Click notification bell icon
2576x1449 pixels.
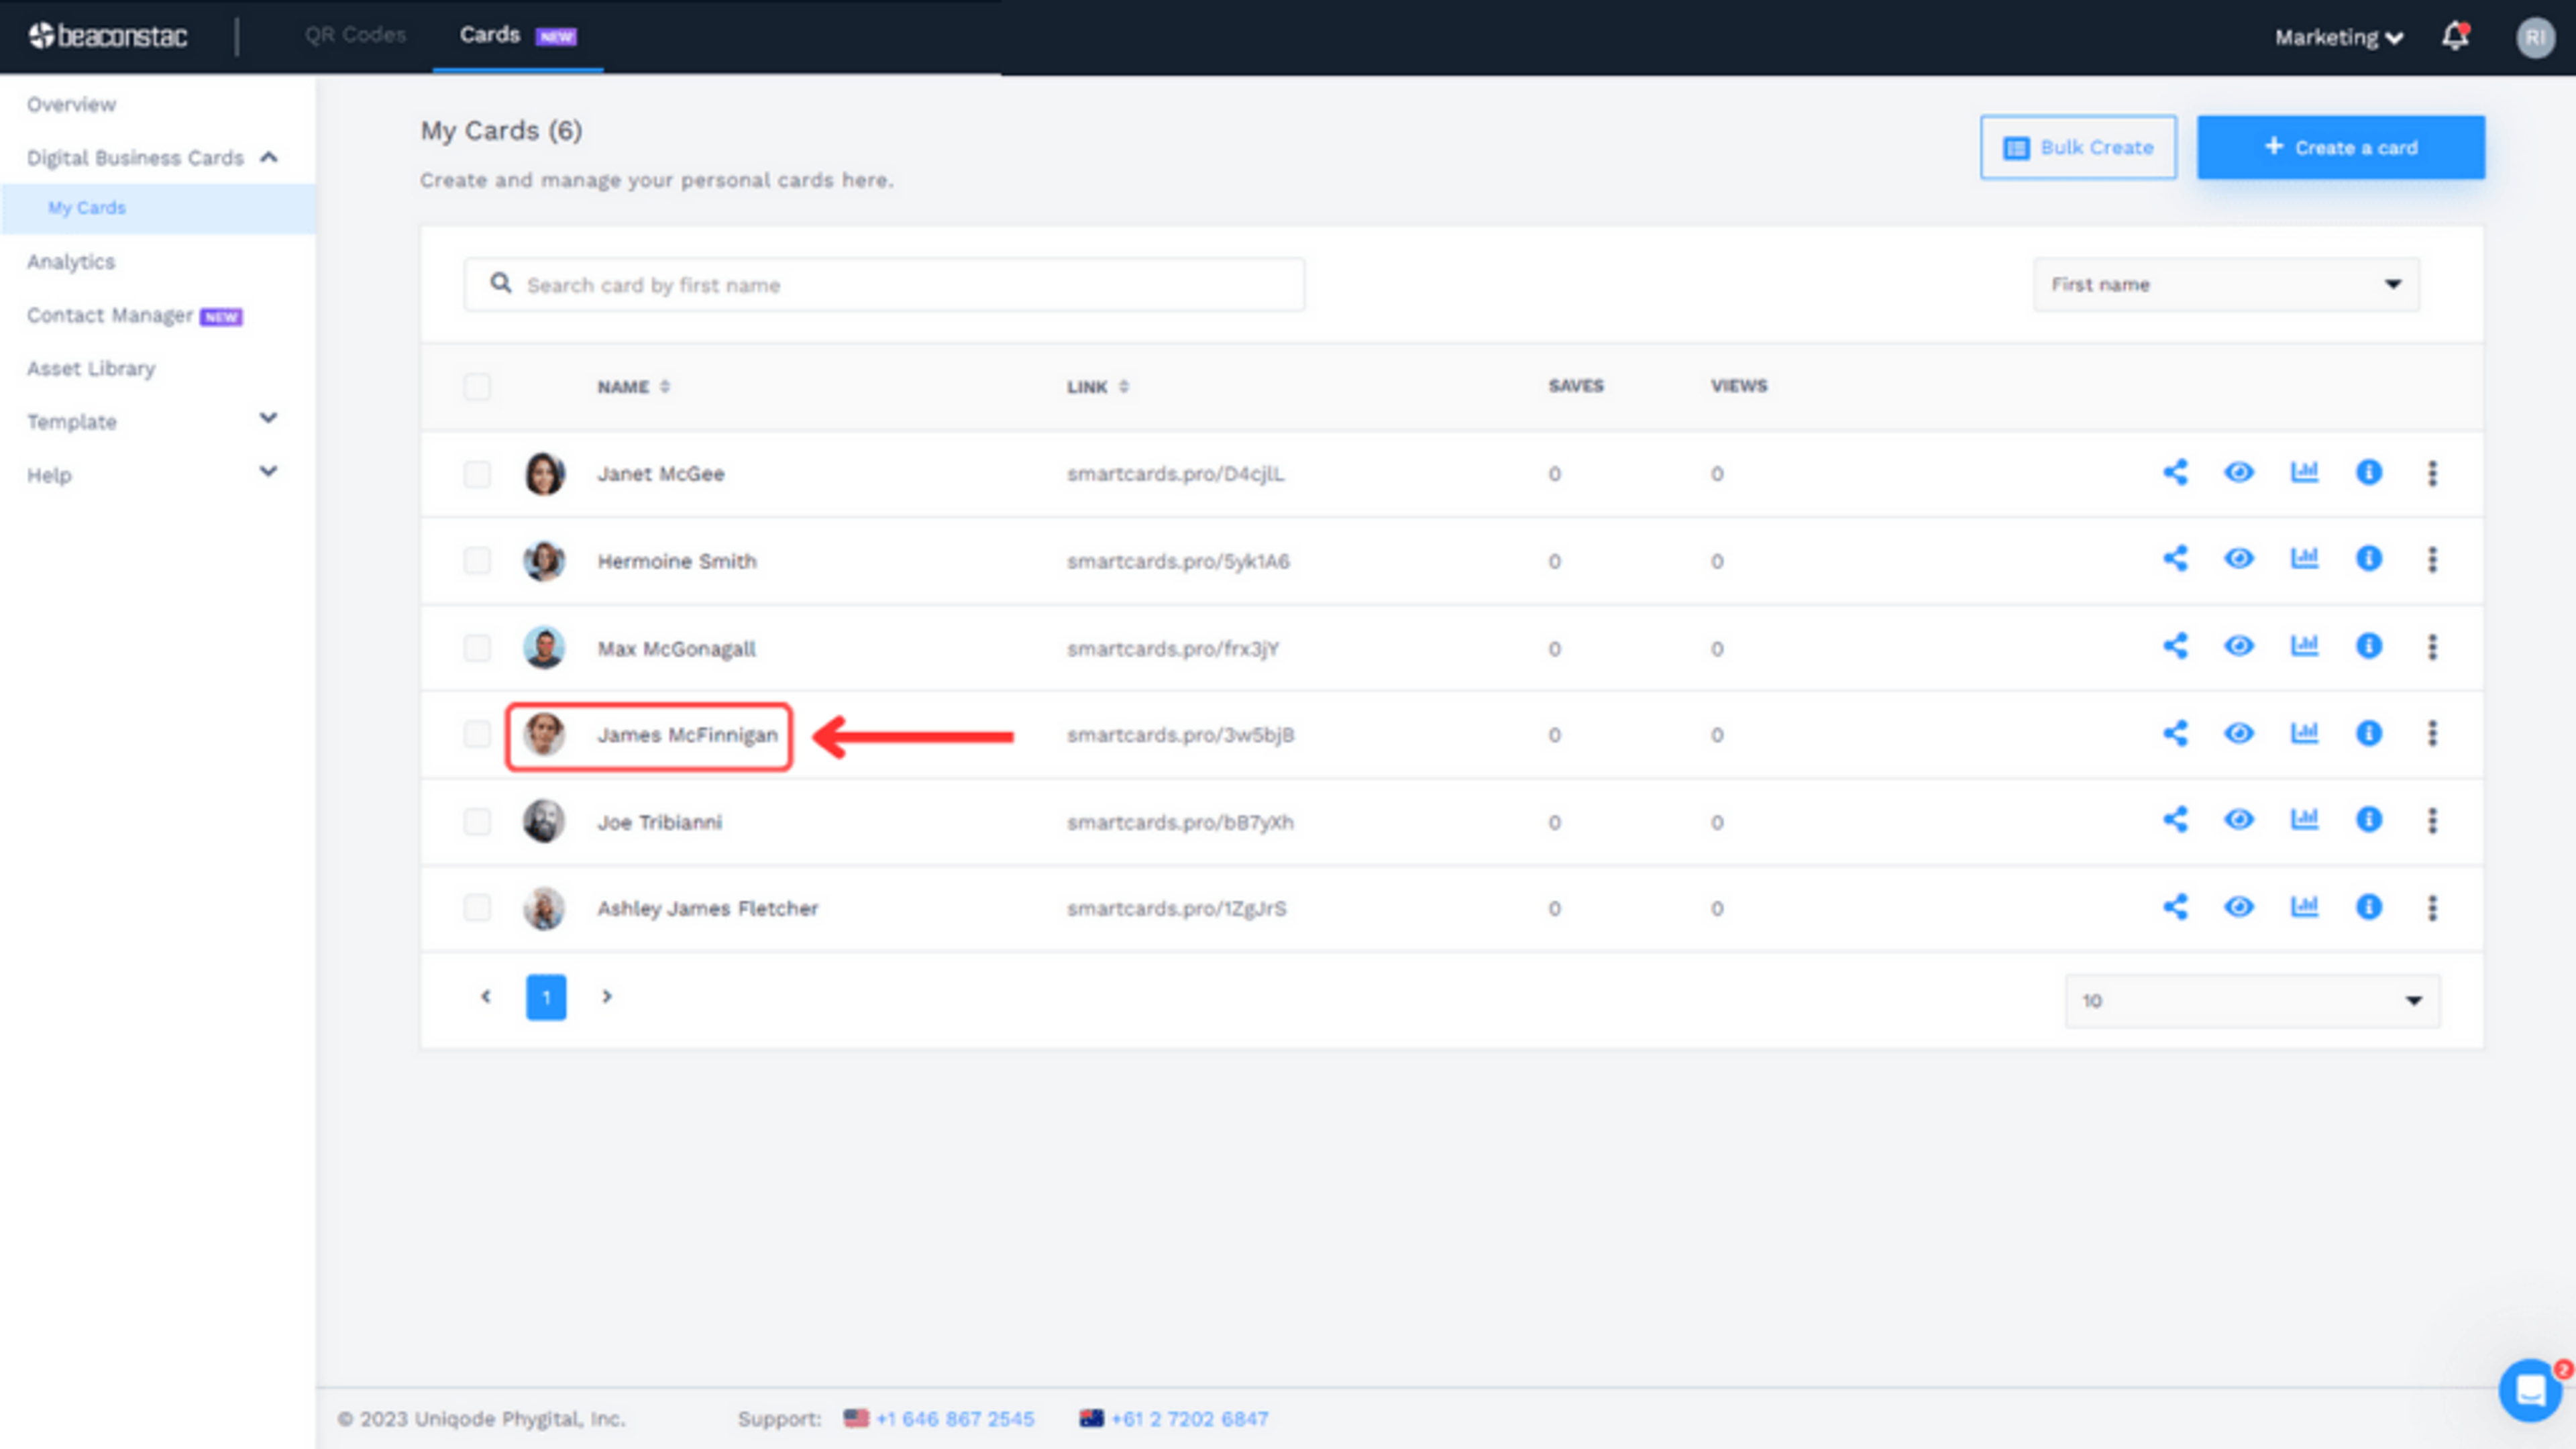pyautogui.click(x=2455, y=37)
